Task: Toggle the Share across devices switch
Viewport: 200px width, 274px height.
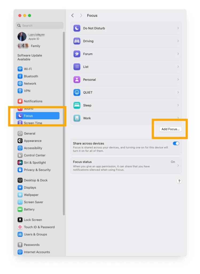Action: [176, 143]
